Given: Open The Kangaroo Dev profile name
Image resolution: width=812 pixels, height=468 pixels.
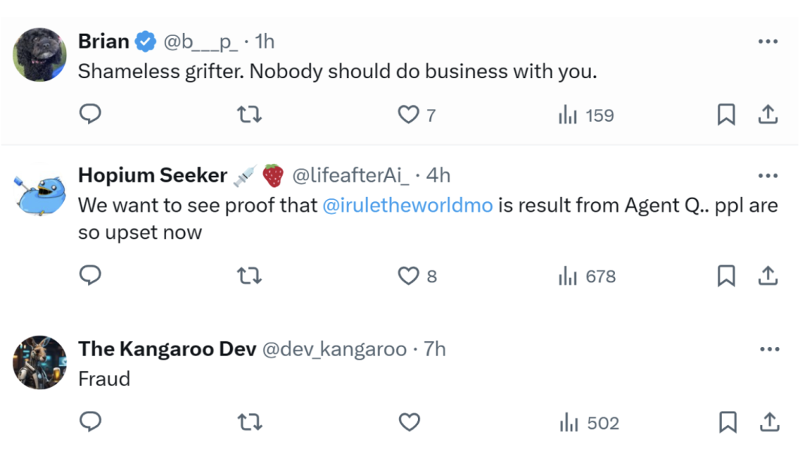Looking at the screenshot, I should pyautogui.click(x=167, y=349).
